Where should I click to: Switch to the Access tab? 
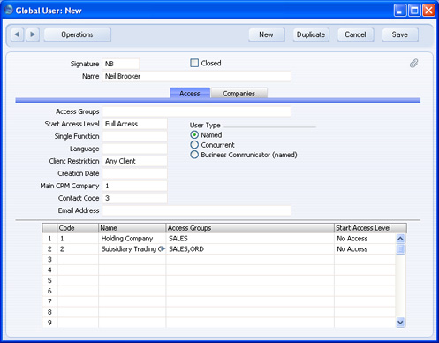click(x=190, y=93)
